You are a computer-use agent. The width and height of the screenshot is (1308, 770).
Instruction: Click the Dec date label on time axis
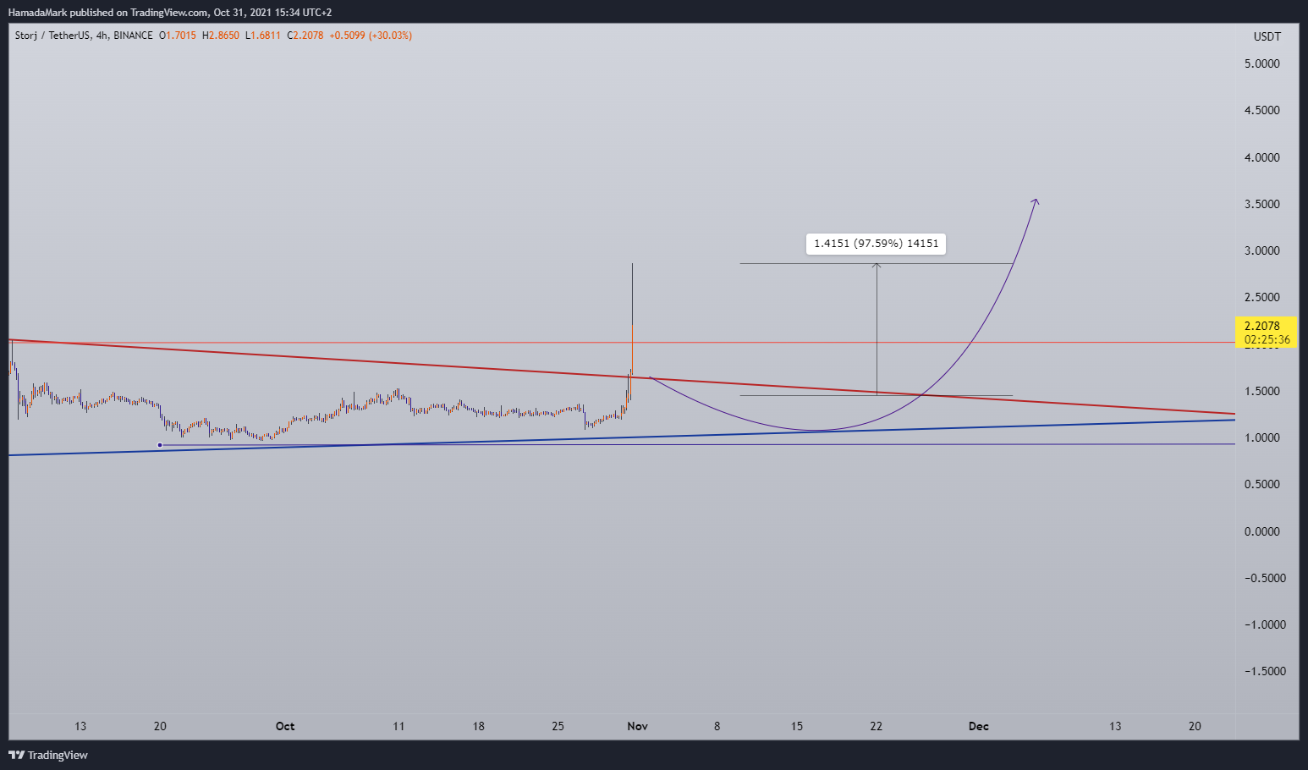(x=979, y=726)
